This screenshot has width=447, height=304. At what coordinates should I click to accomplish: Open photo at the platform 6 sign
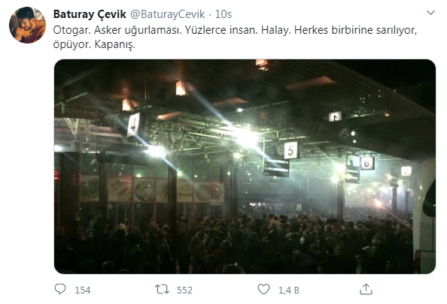(x=367, y=163)
